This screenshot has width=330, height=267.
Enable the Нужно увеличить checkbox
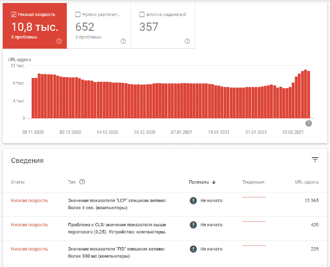coord(78,15)
